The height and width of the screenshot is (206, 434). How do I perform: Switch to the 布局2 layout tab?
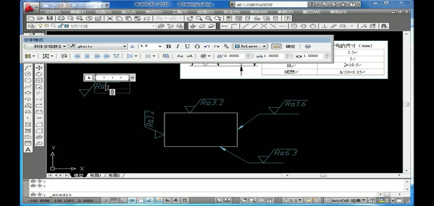tap(114, 175)
